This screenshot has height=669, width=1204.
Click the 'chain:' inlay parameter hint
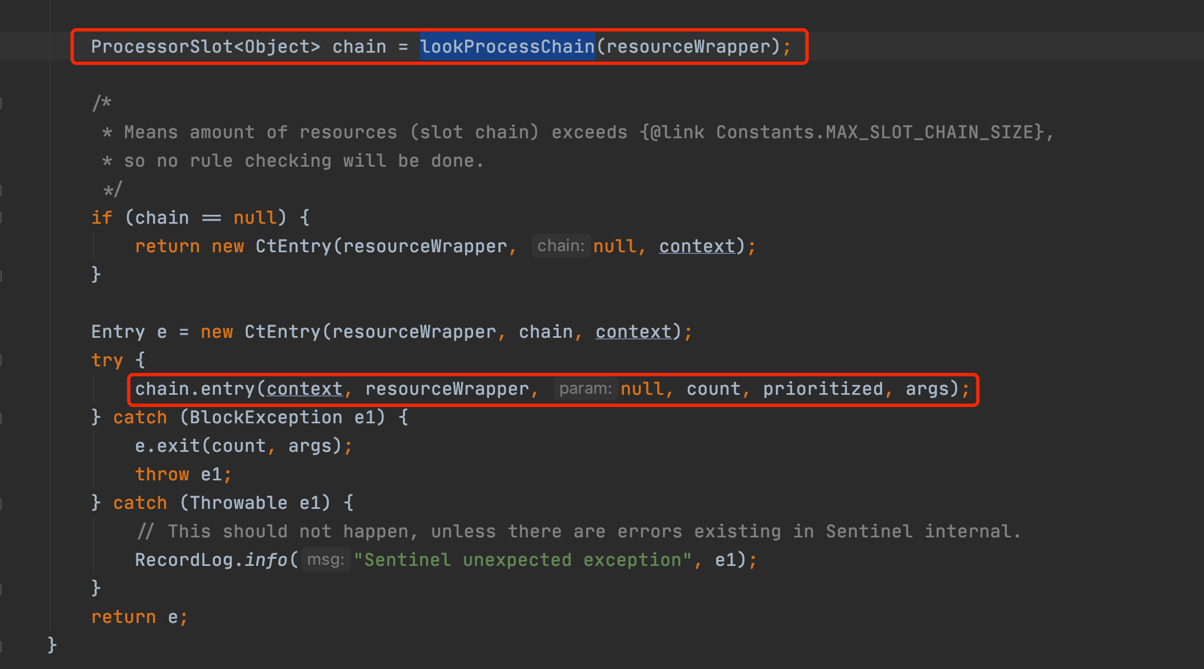point(560,246)
